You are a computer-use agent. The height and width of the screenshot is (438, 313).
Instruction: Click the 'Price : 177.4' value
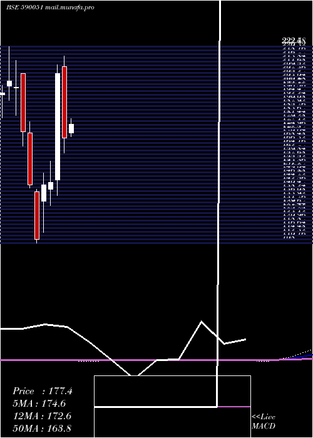tap(43, 391)
